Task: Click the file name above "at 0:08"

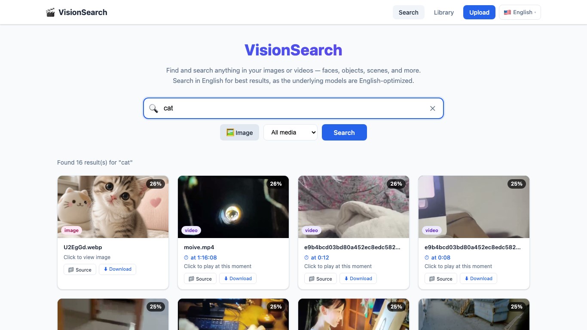Action: click(x=473, y=247)
